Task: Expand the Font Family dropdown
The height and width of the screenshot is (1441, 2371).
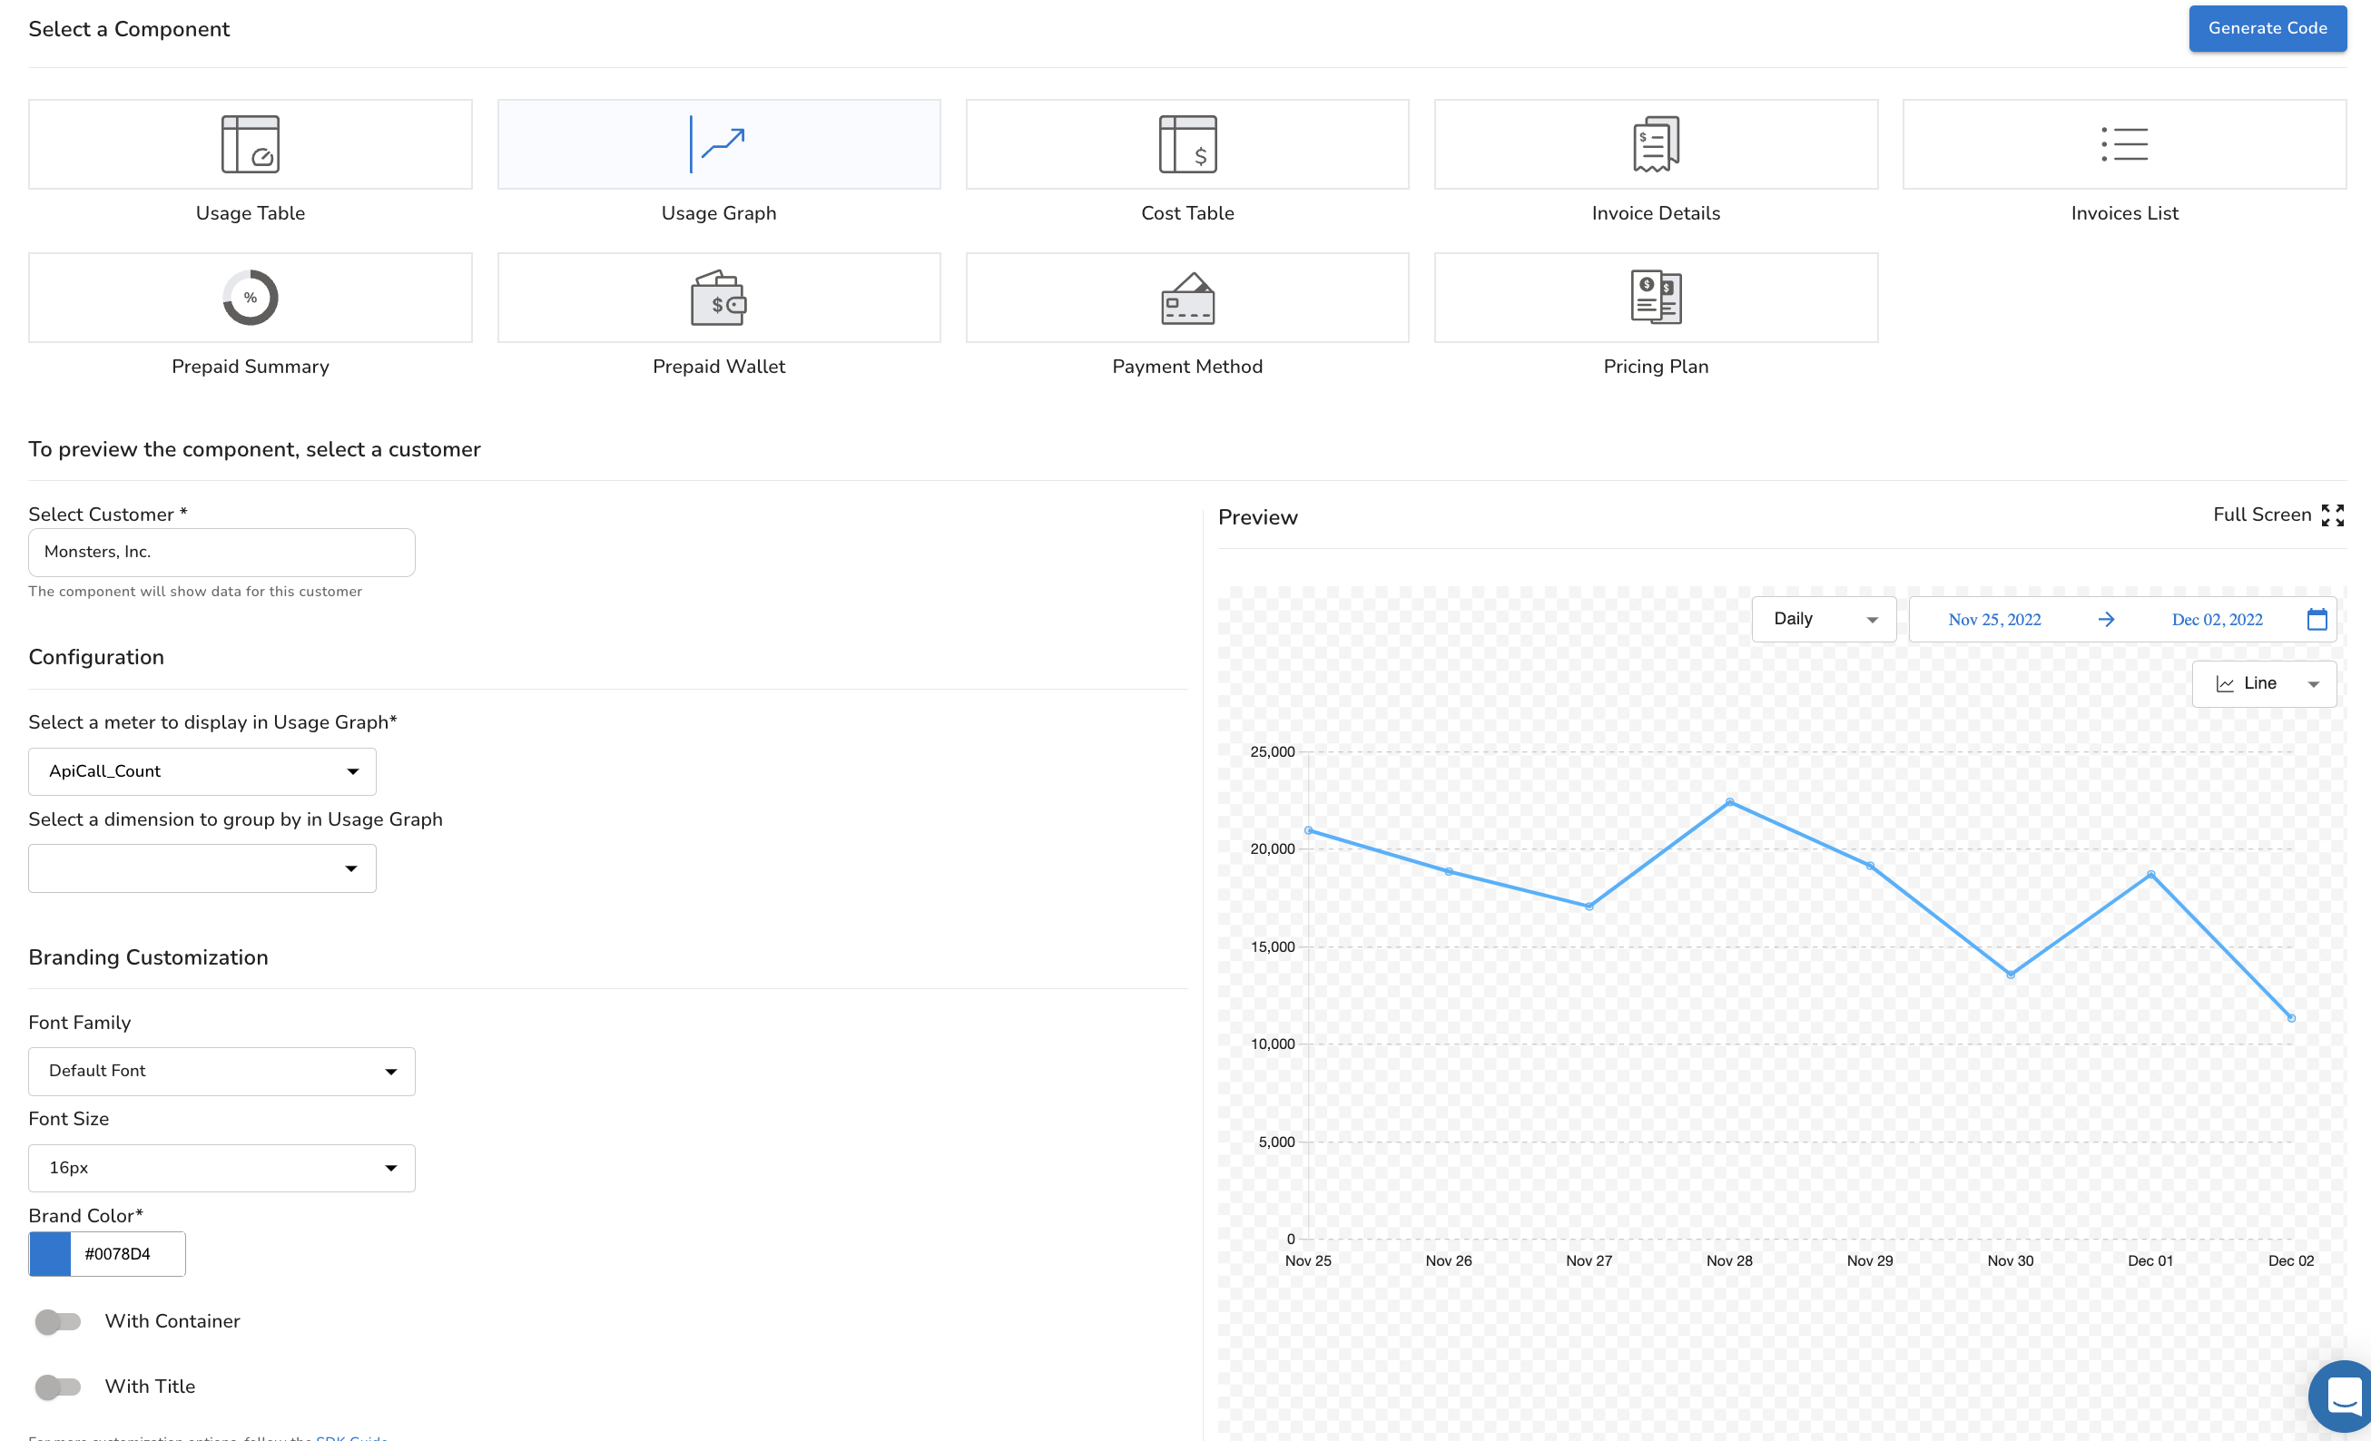Action: click(221, 1071)
